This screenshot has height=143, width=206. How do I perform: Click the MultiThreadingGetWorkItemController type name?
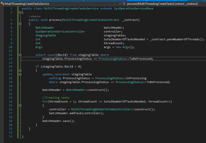(101, 110)
